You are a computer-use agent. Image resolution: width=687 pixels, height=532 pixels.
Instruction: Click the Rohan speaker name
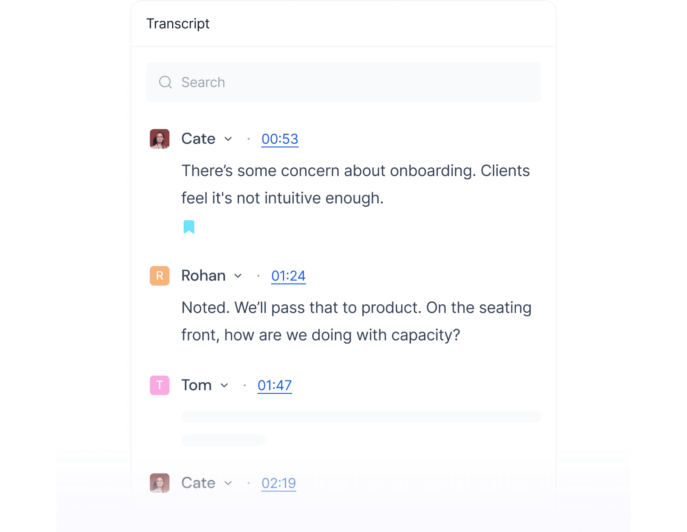(203, 276)
